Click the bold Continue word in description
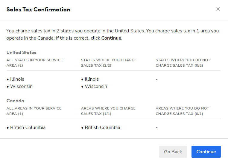Image resolution: width=228 pixels, height=162 pixels. pos(111,38)
